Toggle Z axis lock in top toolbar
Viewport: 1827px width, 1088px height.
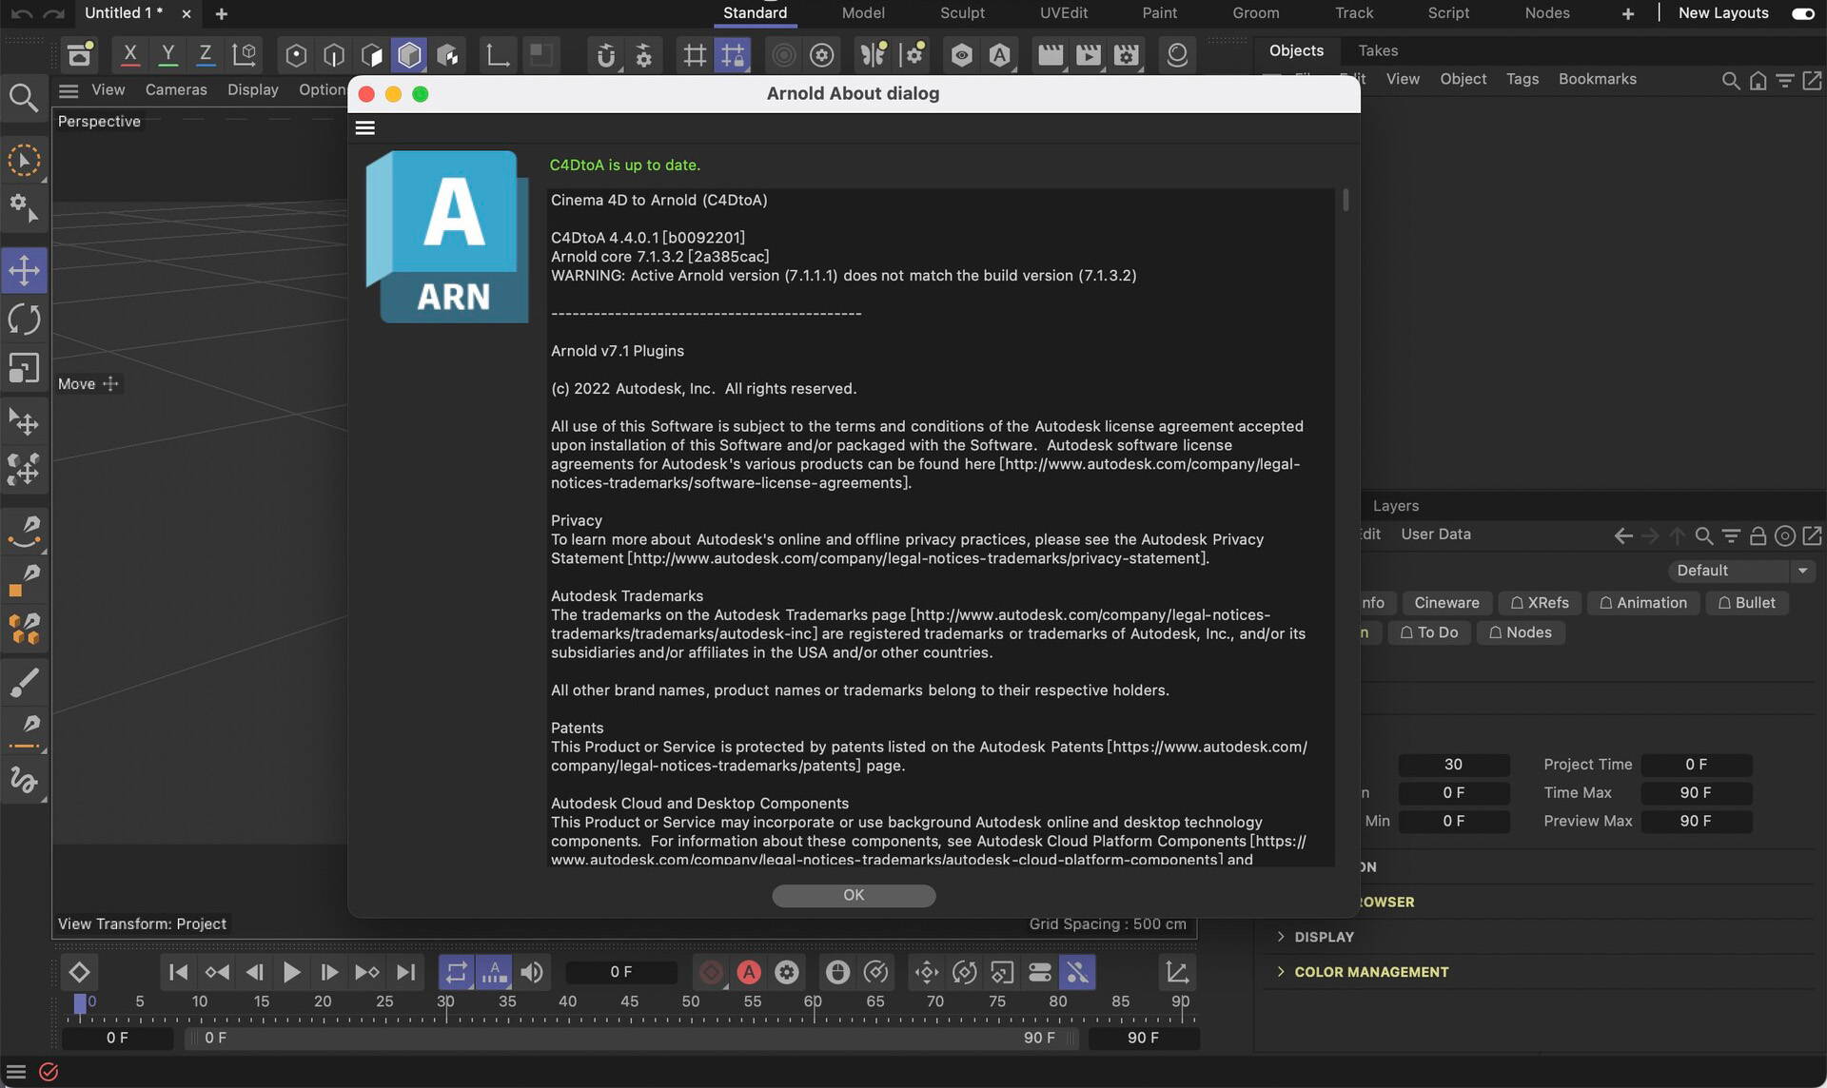click(x=205, y=54)
